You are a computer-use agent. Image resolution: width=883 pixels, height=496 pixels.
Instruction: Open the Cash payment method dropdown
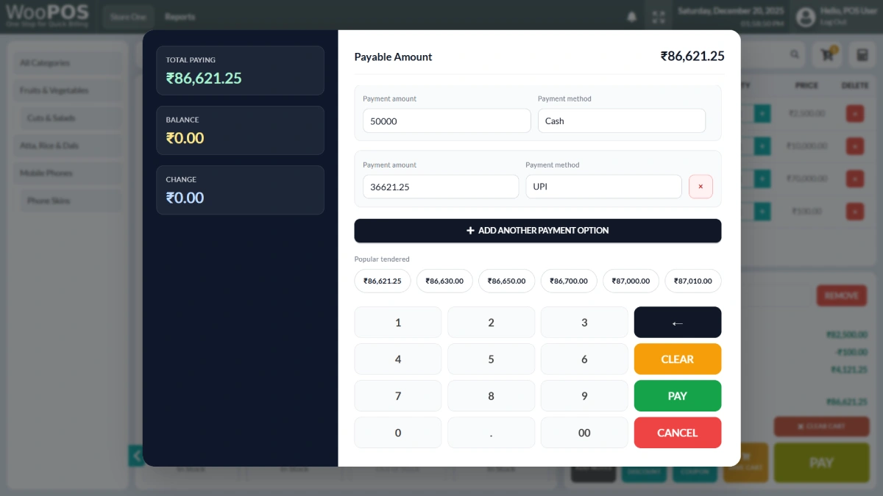(621, 121)
